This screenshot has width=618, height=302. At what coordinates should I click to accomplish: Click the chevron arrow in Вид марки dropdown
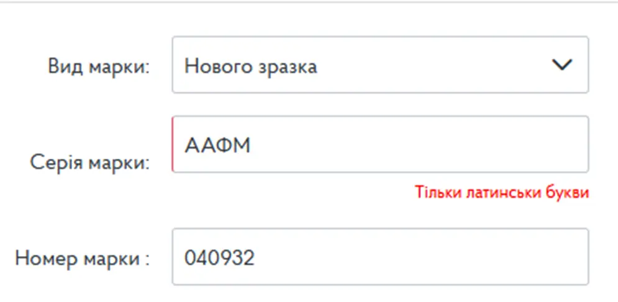[561, 65]
